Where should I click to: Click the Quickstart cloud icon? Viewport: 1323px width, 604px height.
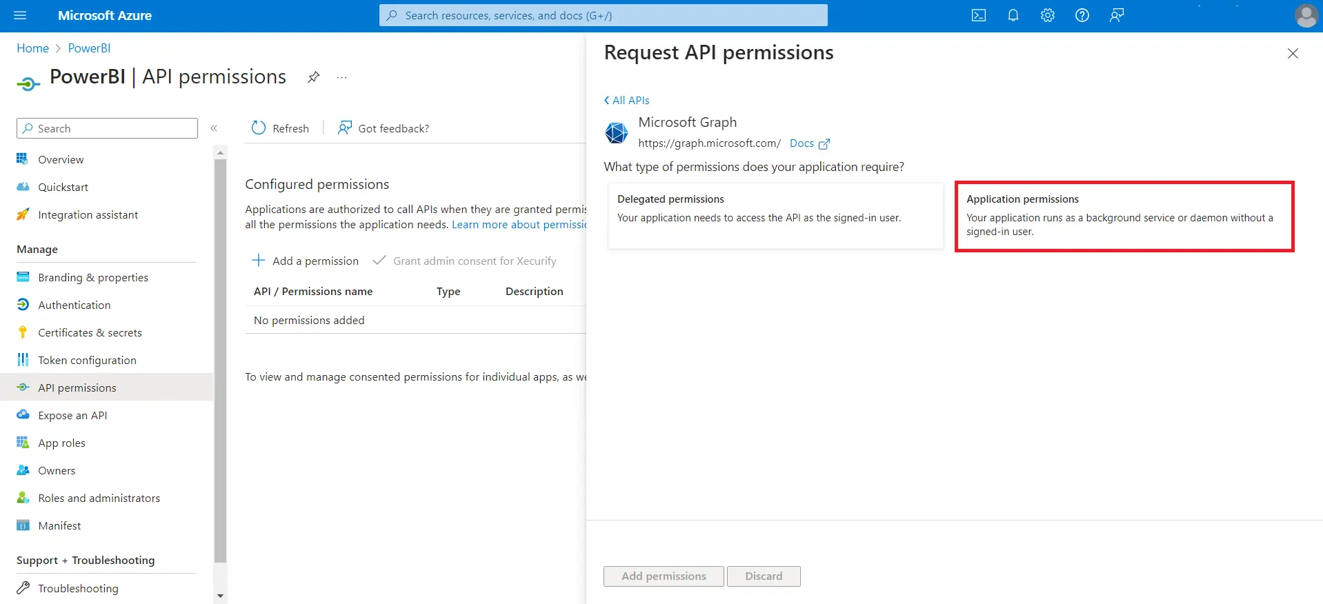(x=23, y=187)
